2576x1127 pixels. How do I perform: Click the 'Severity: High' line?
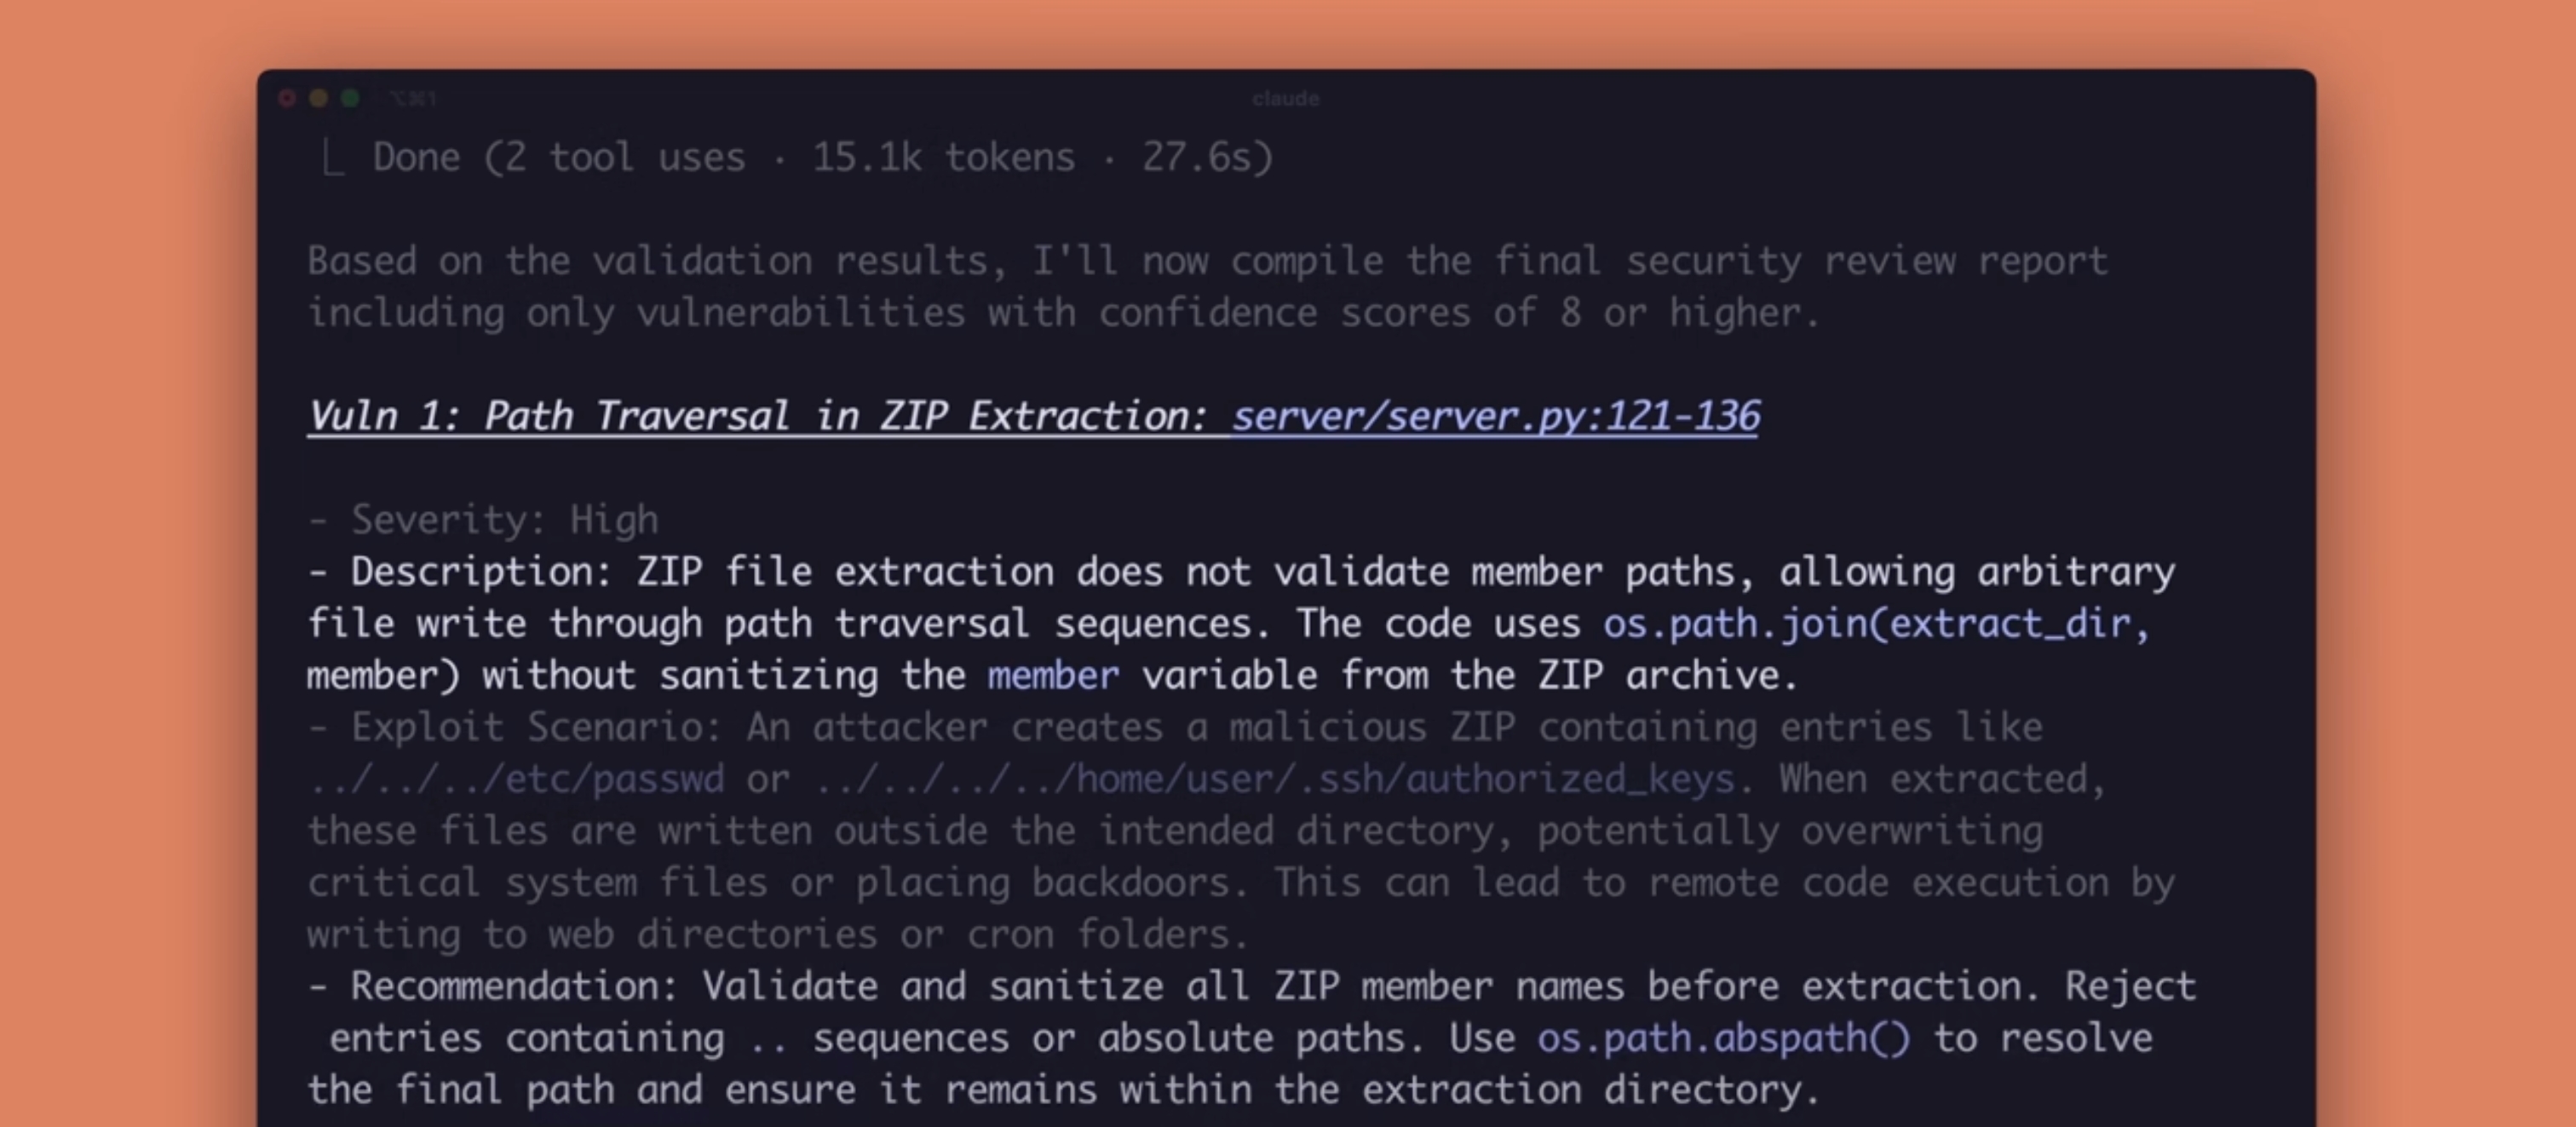click(x=484, y=520)
